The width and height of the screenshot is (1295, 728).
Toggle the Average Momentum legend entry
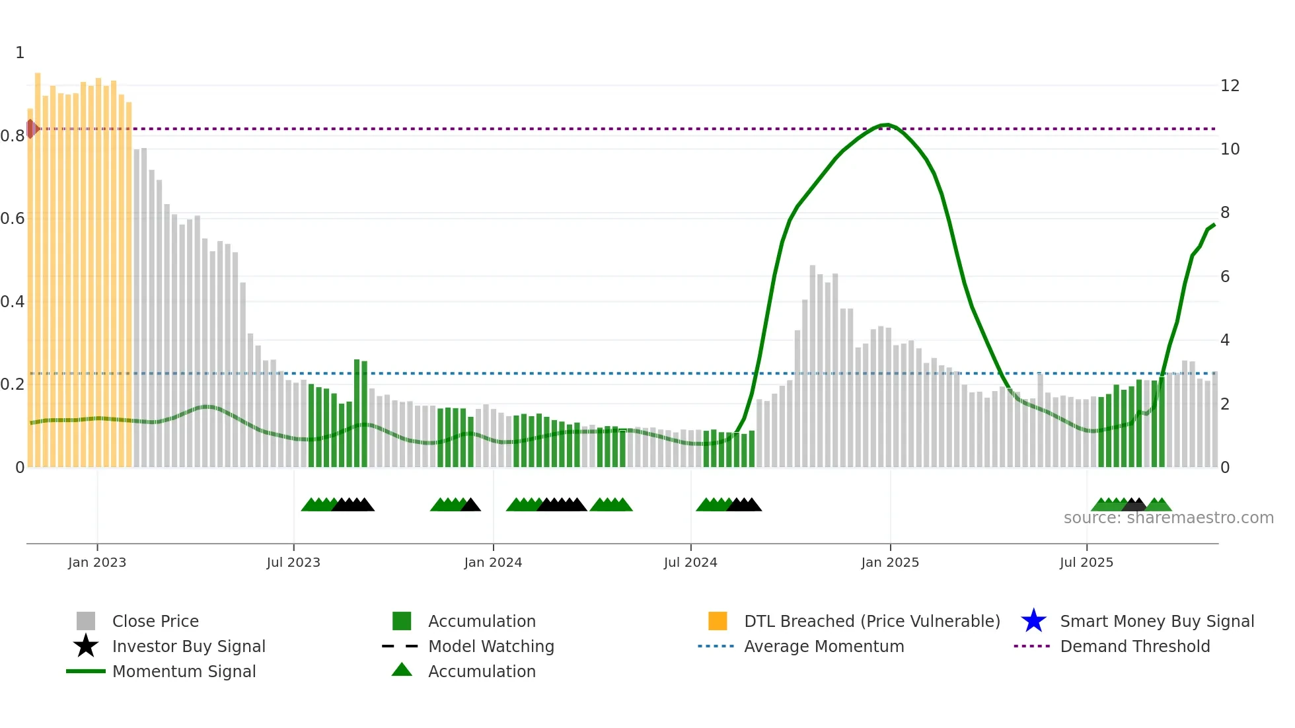point(823,646)
